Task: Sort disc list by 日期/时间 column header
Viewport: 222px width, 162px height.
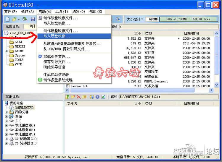Action: 191,33
